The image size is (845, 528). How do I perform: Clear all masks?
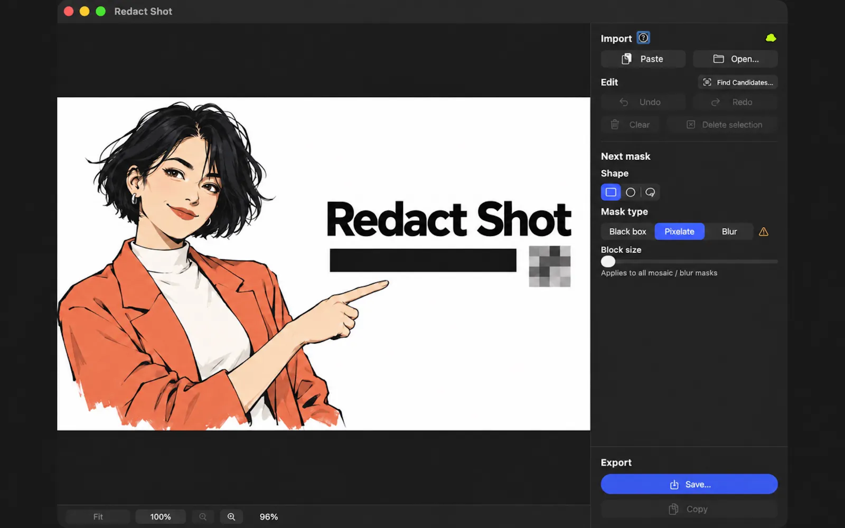pyautogui.click(x=631, y=125)
